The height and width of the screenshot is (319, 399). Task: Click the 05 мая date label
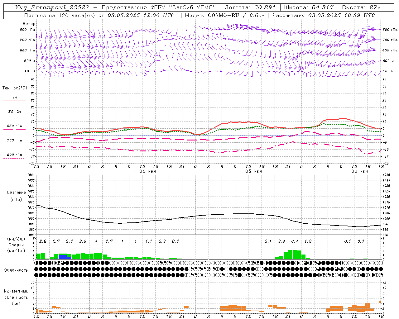coord(254,171)
